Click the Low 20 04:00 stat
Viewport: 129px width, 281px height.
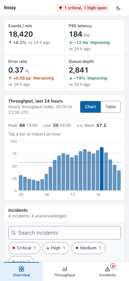[57, 126]
